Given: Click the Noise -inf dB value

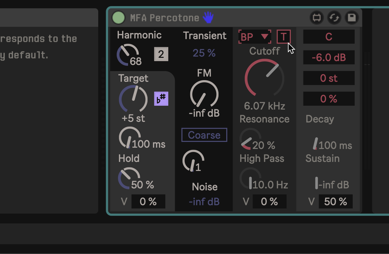Looking at the screenshot, I should click(204, 202).
